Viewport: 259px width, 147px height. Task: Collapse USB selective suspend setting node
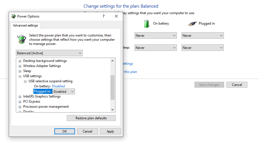(25, 81)
